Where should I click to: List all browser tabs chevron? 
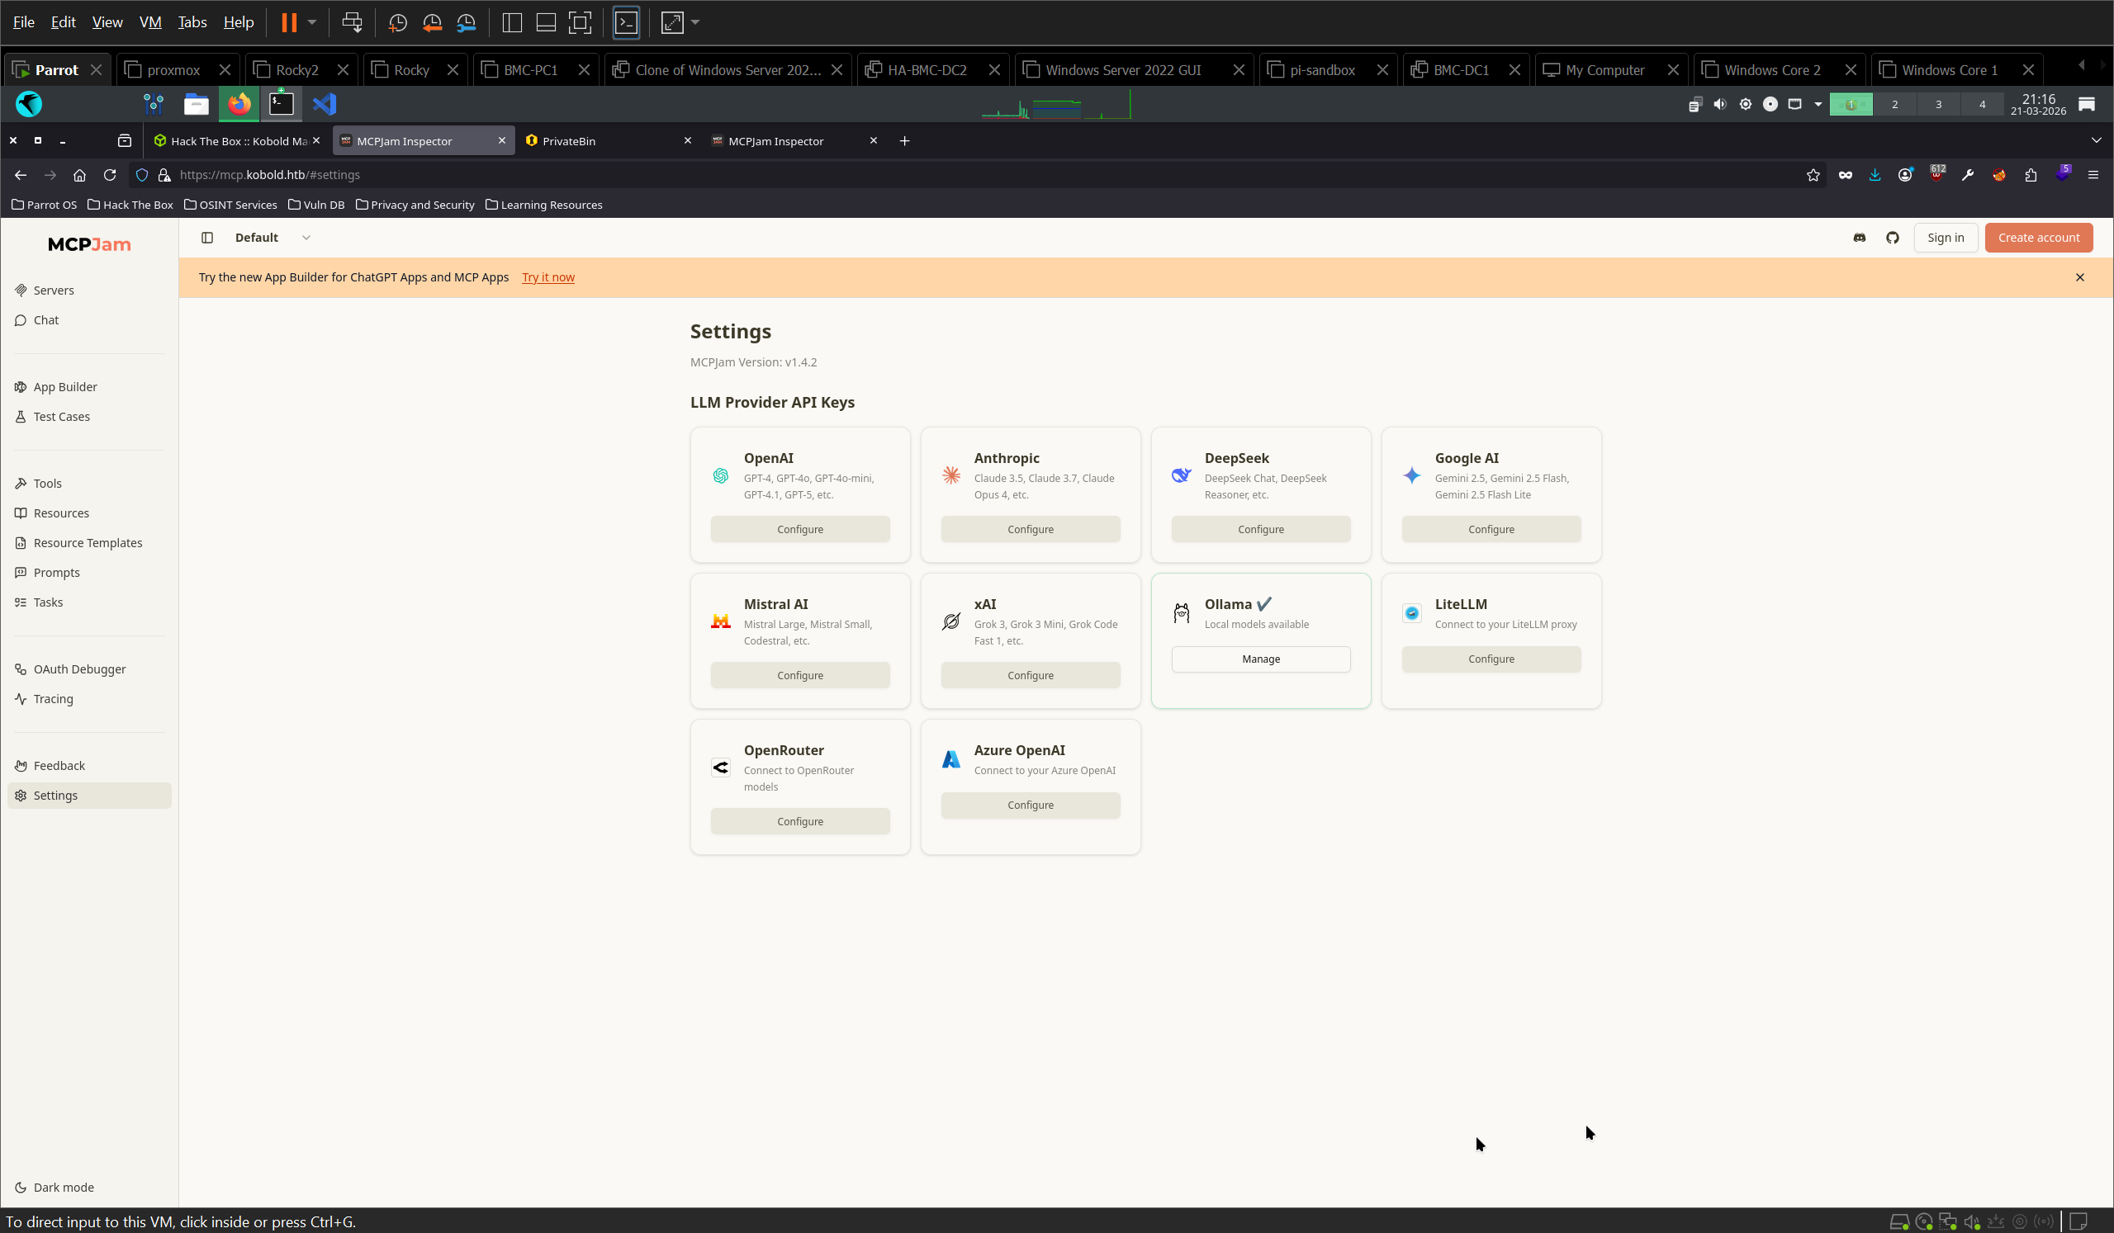tap(2096, 141)
